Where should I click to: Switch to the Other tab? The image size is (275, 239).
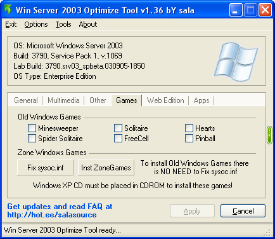click(x=98, y=100)
